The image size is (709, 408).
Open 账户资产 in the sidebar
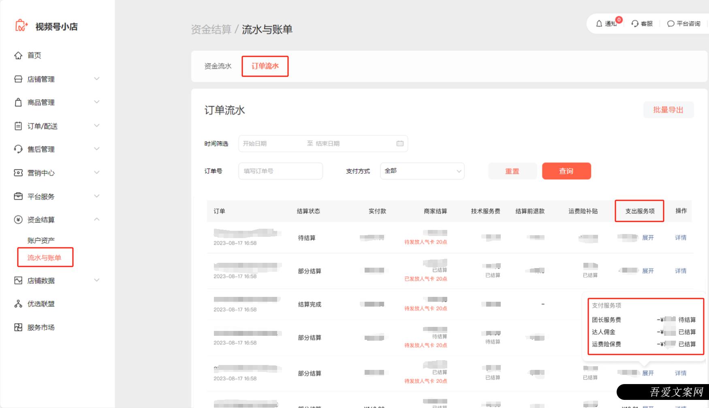coord(41,241)
